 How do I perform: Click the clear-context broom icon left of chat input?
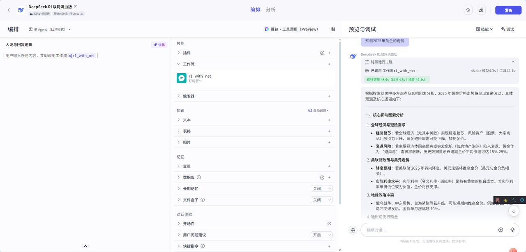click(353, 230)
